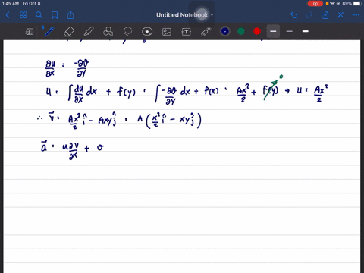The image size is (364, 273).
Task: Tap the clock showing 1:45 AM
Action: [11, 4]
